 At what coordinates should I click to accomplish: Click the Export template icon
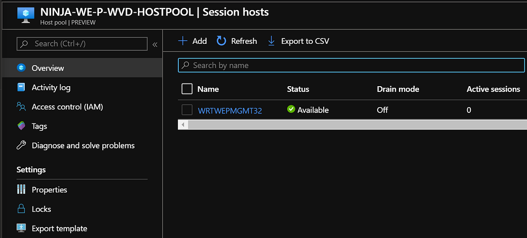pos(21,228)
